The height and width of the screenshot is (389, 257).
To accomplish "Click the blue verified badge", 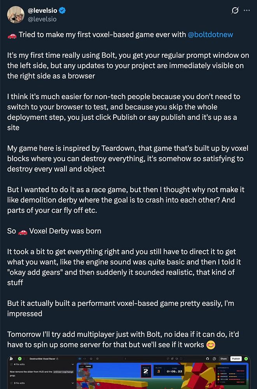I will point(62,11).
